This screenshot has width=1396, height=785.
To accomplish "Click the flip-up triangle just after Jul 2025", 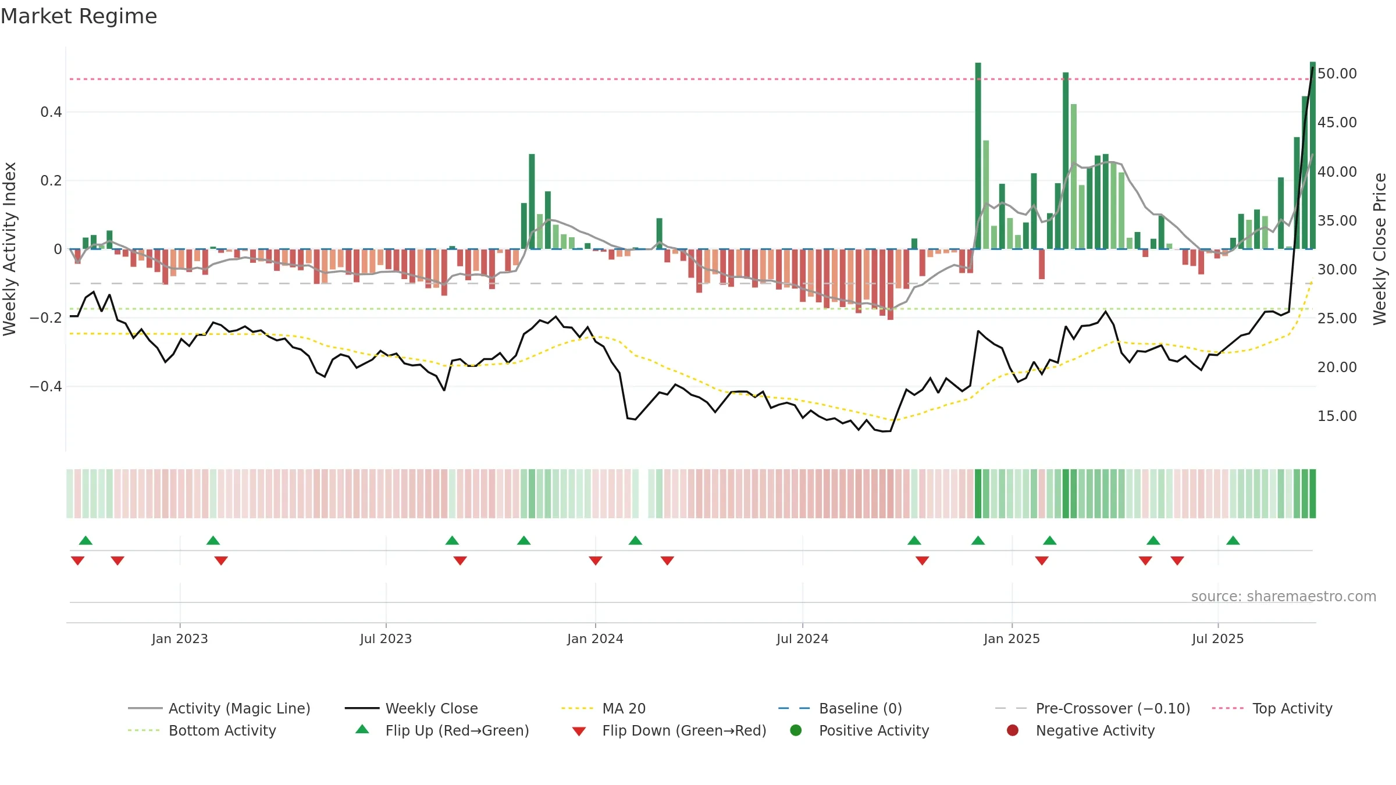I will 1233,540.
